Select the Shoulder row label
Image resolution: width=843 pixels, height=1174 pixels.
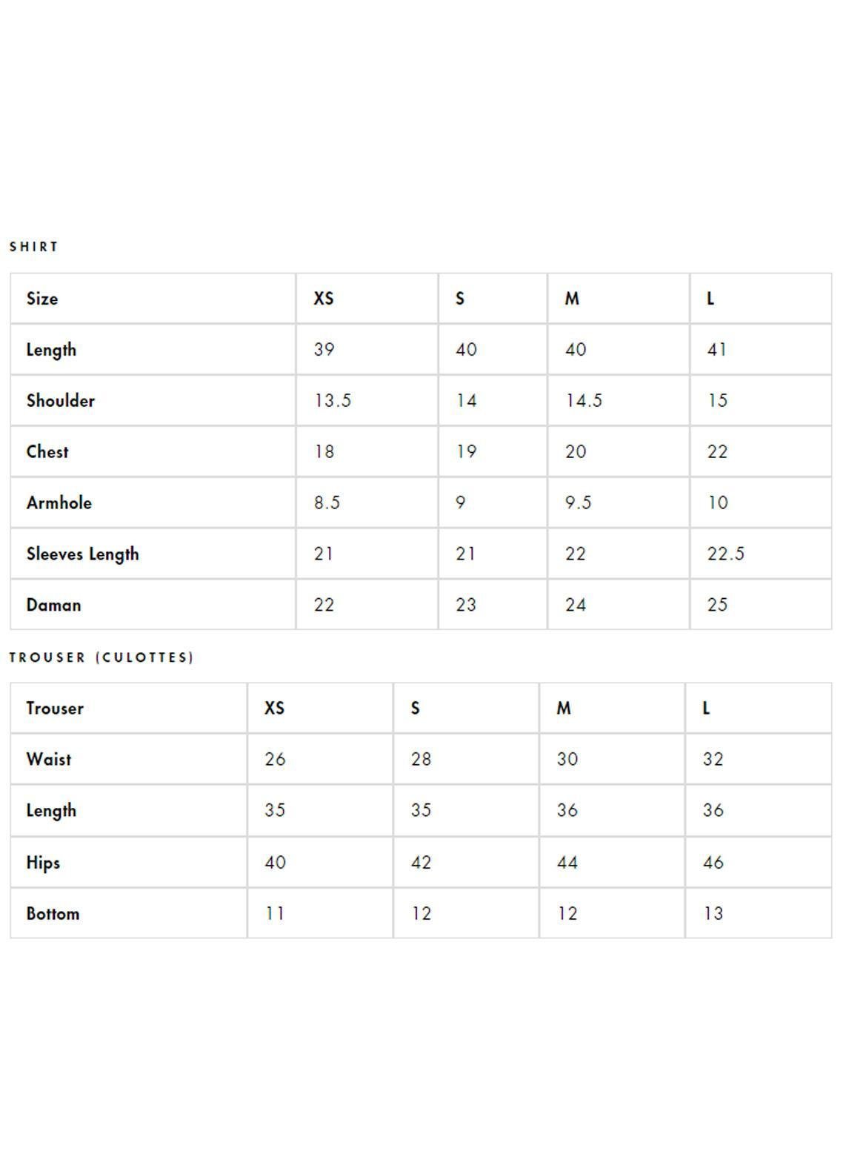coord(61,401)
